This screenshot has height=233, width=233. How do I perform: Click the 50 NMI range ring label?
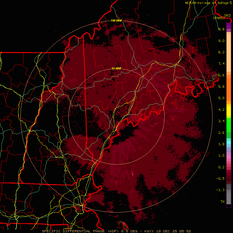[116, 68]
